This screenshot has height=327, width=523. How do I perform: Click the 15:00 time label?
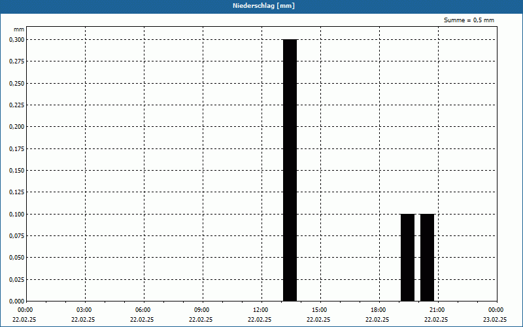pos(320,310)
